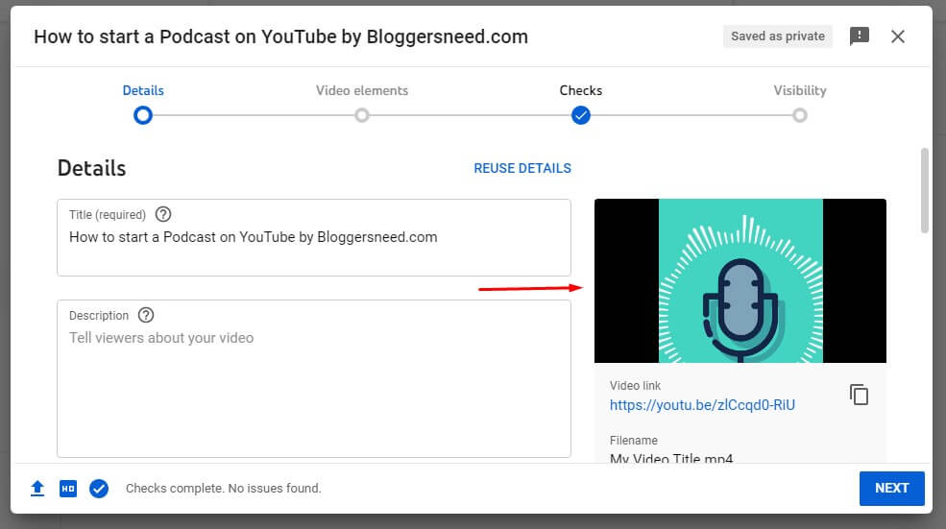Click the Video elements step circle
The height and width of the screenshot is (529, 946).
pyautogui.click(x=362, y=115)
